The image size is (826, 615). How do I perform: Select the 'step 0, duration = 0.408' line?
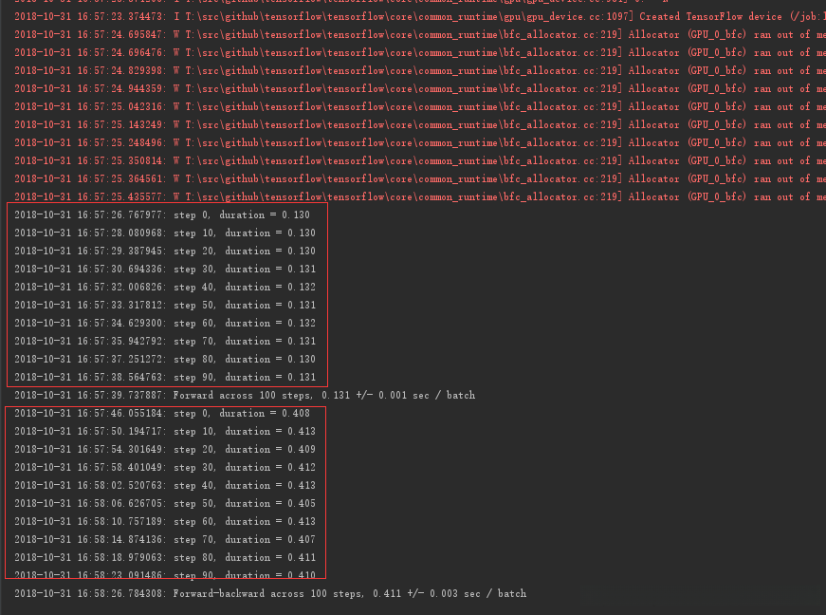pyautogui.click(x=164, y=414)
